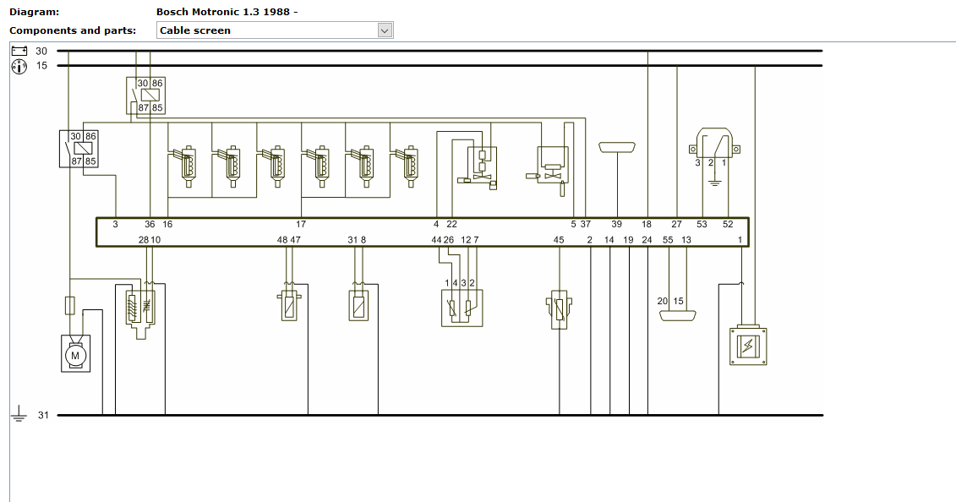956x502 pixels.
Task: Select the upper relay with terminals 30/86/87/85
Action: tap(145, 95)
